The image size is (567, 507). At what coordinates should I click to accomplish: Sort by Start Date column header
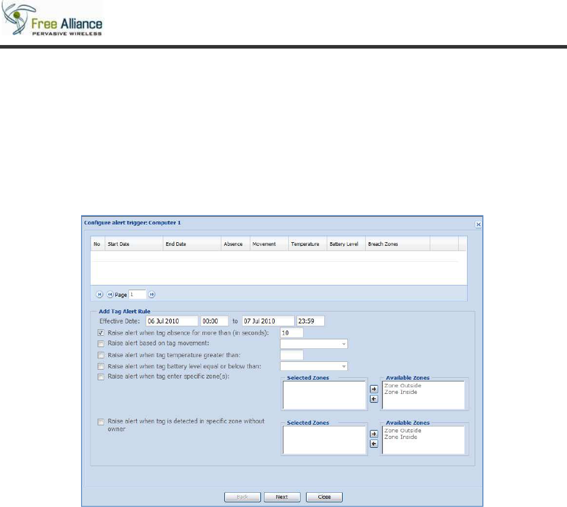coord(134,244)
